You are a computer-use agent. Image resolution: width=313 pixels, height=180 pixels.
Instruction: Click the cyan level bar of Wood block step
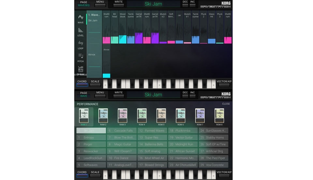pyautogui.click(x=123, y=39)
